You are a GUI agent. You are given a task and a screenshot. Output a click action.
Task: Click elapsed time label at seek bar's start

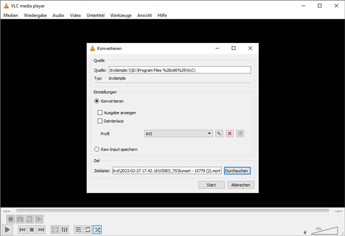pyautogui.click(x=7, y=211)
